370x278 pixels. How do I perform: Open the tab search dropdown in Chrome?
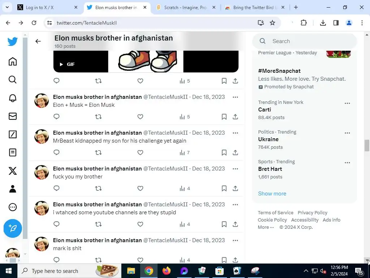coord(7,7)
